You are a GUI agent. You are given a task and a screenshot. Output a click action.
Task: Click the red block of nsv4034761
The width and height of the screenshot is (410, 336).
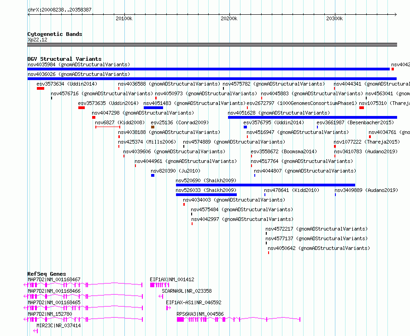[370, 137]
